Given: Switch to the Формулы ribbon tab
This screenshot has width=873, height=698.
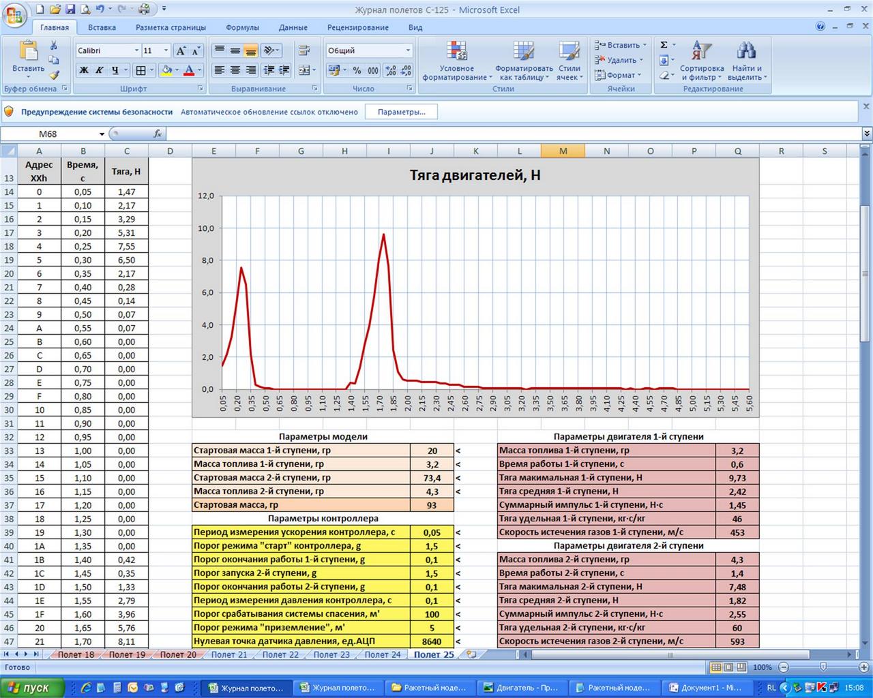Looking at the screenshot, I should (242, 27).
